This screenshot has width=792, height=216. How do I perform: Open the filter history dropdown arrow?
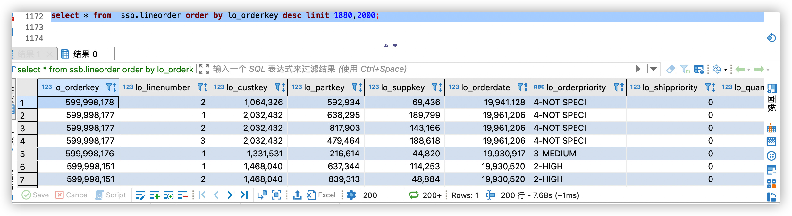[653, 69]
